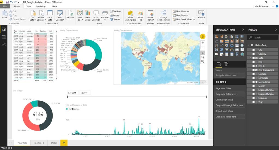Select the stacked bar chart visualization
The image size is (279, 150).
tap(217, 37)
